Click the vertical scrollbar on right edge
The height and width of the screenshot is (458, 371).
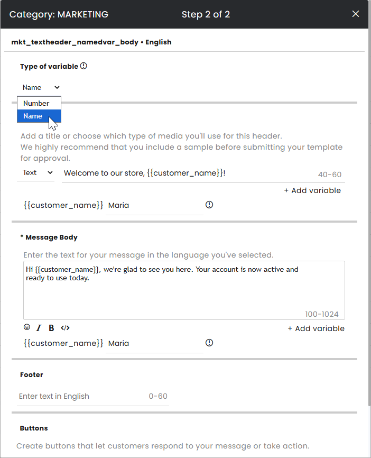tap(369, 203)
